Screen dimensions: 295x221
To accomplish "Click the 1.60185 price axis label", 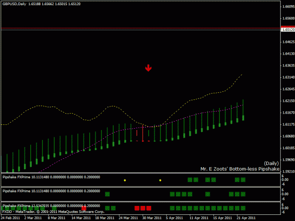I will [288, 148].
